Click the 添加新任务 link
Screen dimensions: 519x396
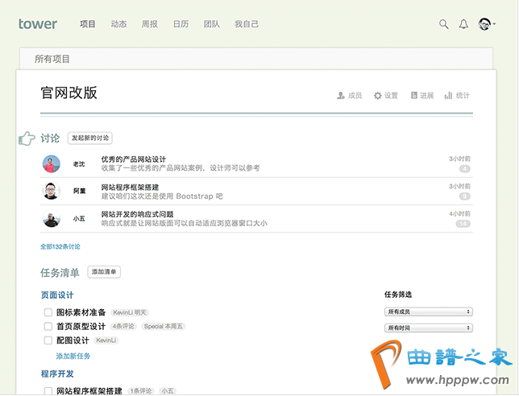[x=73, y=356]
